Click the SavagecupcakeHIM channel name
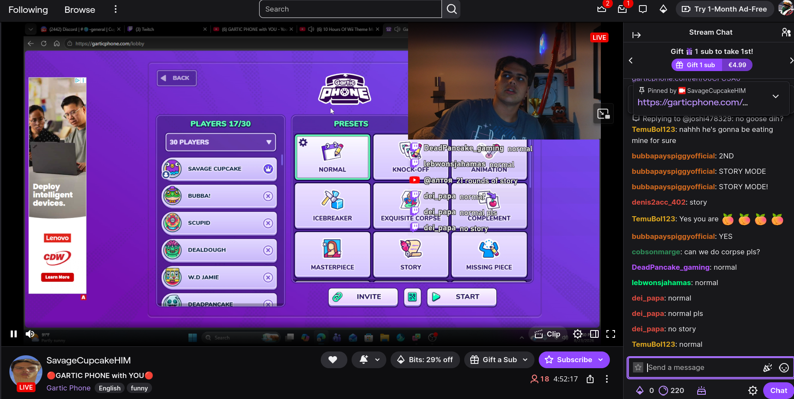 (x=89, y=360)
